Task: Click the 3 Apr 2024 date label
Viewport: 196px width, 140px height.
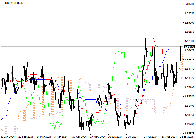Action: coord(61,137)
